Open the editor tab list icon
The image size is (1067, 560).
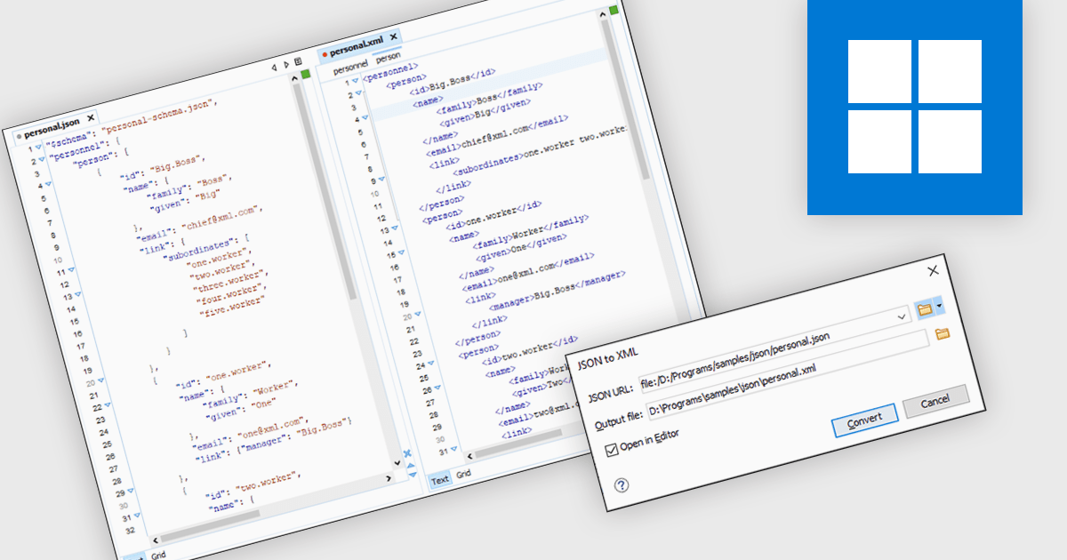click(x=297, y=63)
